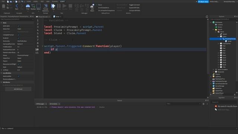
Task: Toggle AutoLocalize checkbox
Action: [x=19, y=76]
